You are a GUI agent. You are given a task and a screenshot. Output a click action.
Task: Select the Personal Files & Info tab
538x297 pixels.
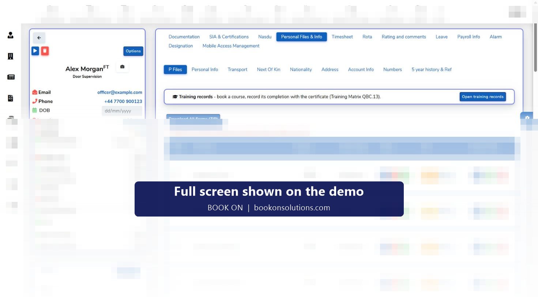(x=301, y=37)
